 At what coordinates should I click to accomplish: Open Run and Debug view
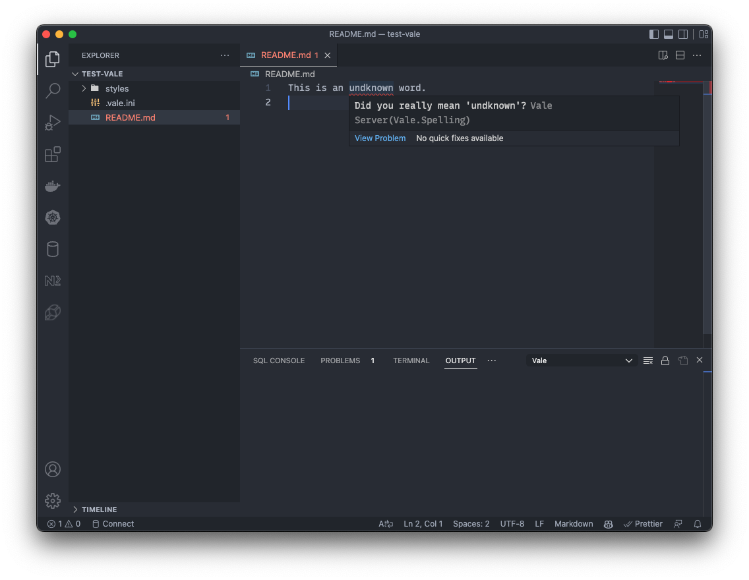coord(53,122)
